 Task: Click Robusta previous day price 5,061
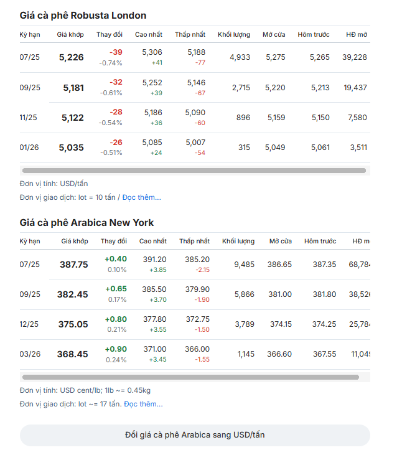point(320,148)
